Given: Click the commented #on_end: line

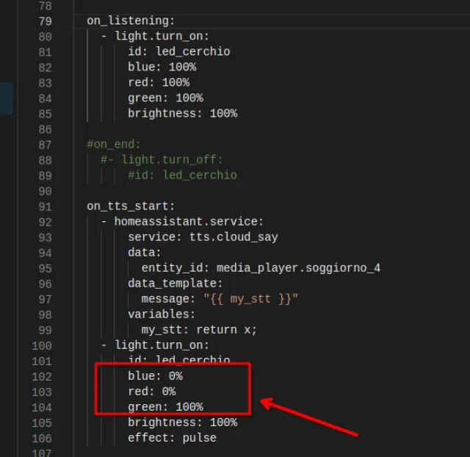Looking at the screenshot, I should click(x=114, y=144).
